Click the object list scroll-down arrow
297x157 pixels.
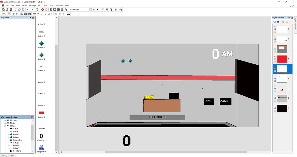[56, 152]
